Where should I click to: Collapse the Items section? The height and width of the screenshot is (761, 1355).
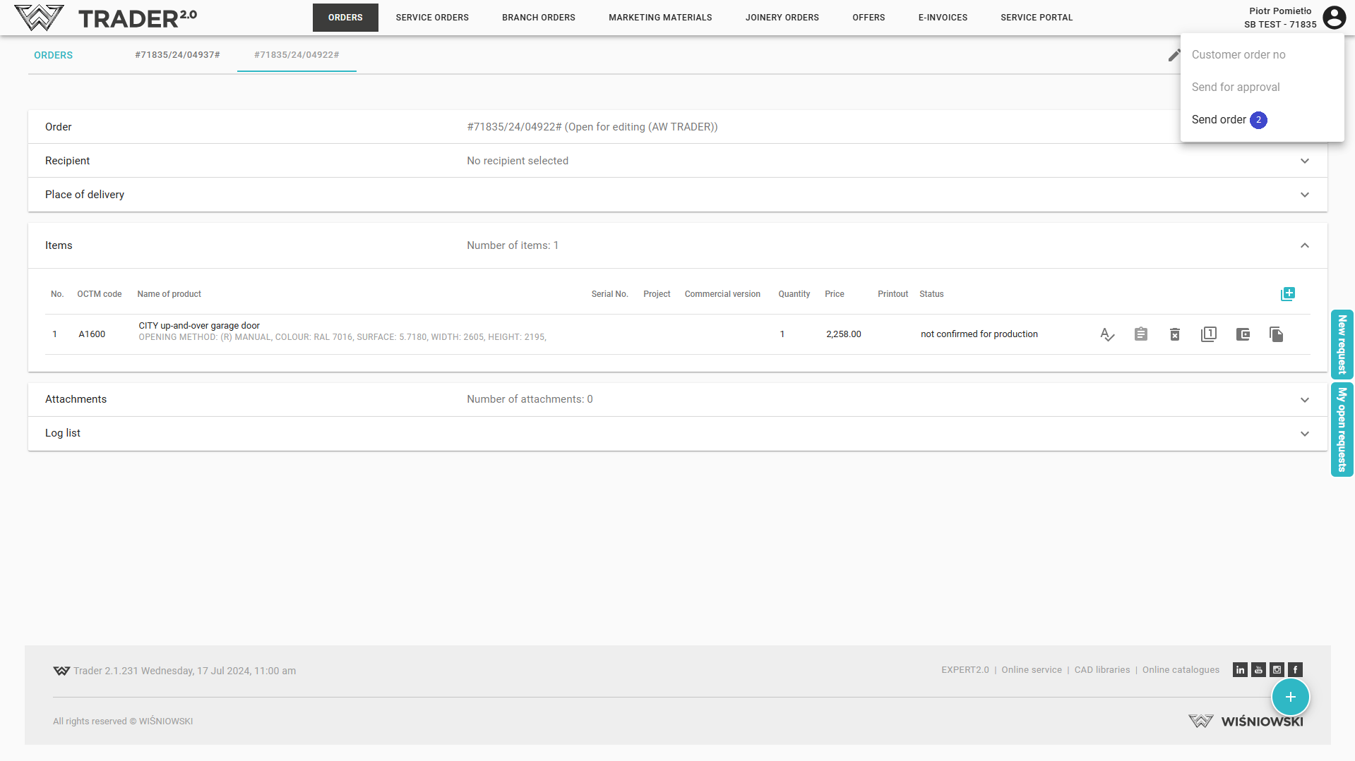[x=1304, y=245]
